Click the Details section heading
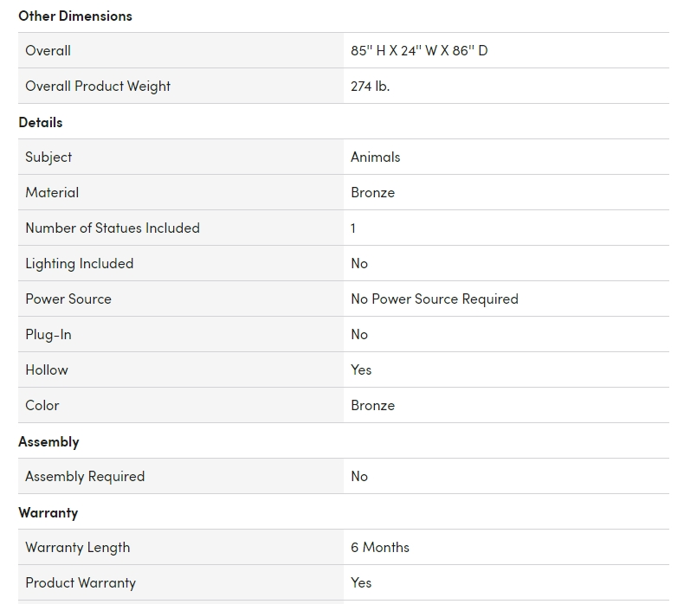This screenshot has height=604, width=684. coord(41,123)
